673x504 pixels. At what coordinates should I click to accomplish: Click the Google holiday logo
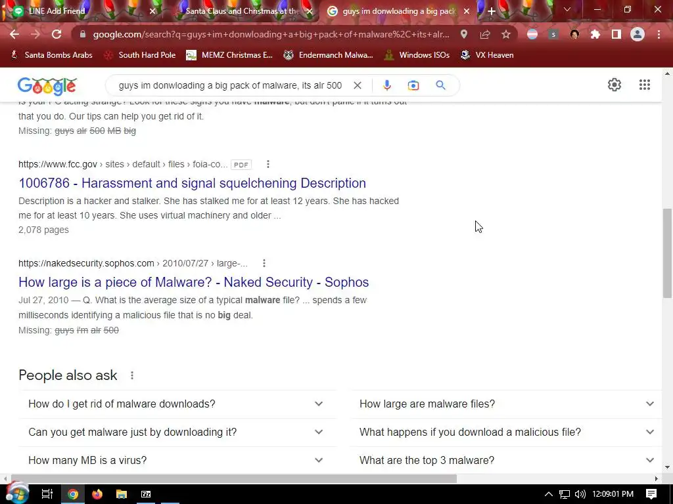pos(47,86)
